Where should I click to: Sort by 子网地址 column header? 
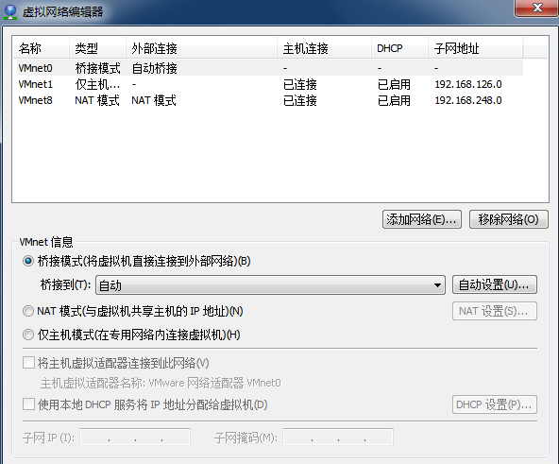pos(476,48)
